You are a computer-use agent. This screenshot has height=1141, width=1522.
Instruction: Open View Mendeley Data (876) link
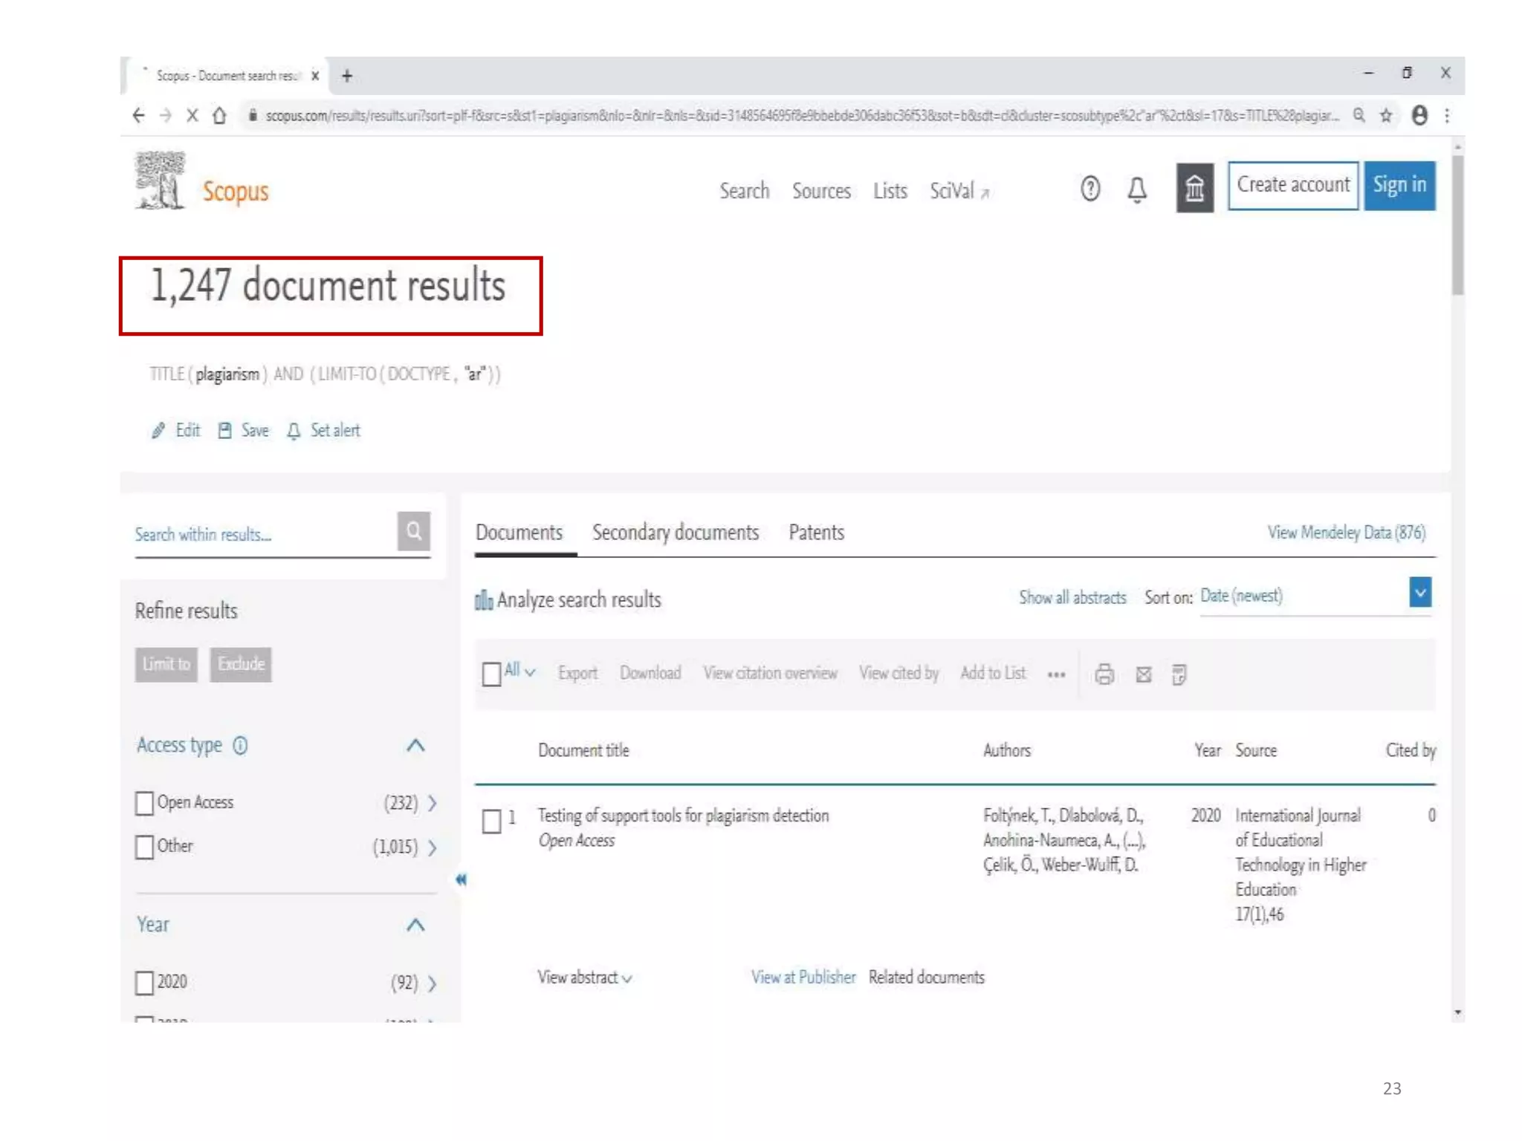(x=1345, y=533)
